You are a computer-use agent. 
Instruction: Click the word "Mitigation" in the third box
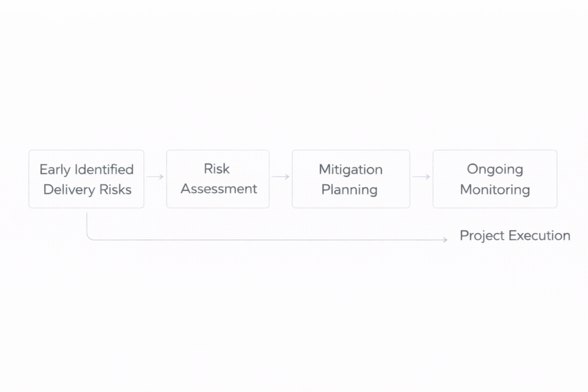[x=350, y=169]
